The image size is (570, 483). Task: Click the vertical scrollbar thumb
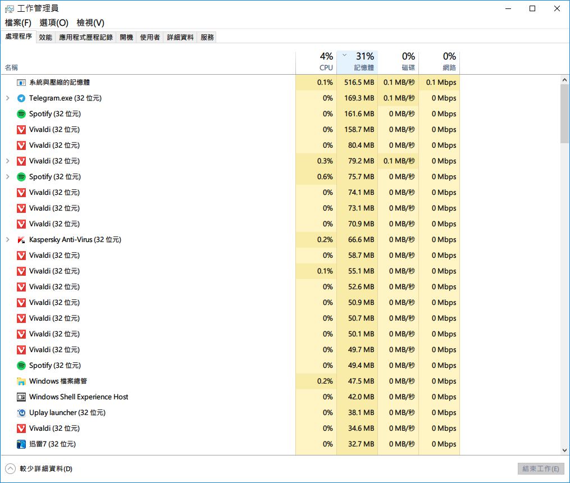click(564, 114)
